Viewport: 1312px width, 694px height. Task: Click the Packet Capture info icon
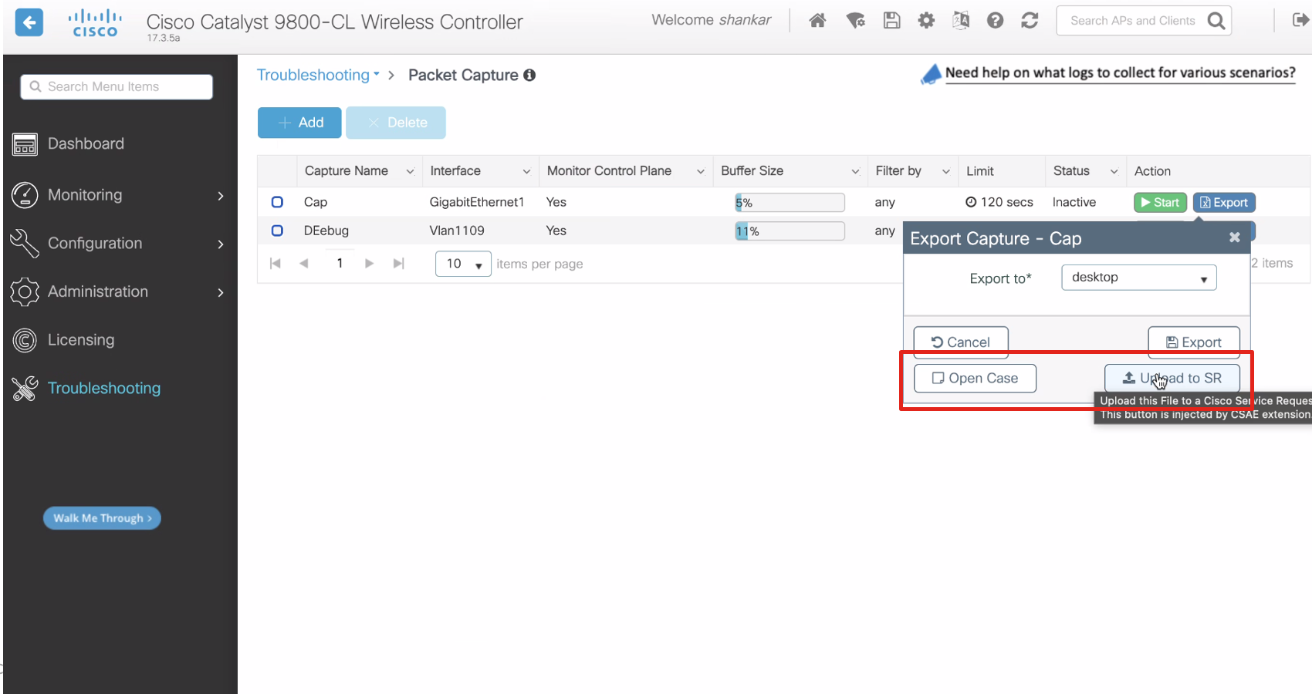point(529,75)
